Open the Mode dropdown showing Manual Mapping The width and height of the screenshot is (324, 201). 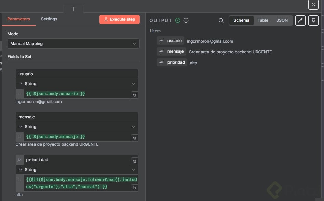coord(73,44)
